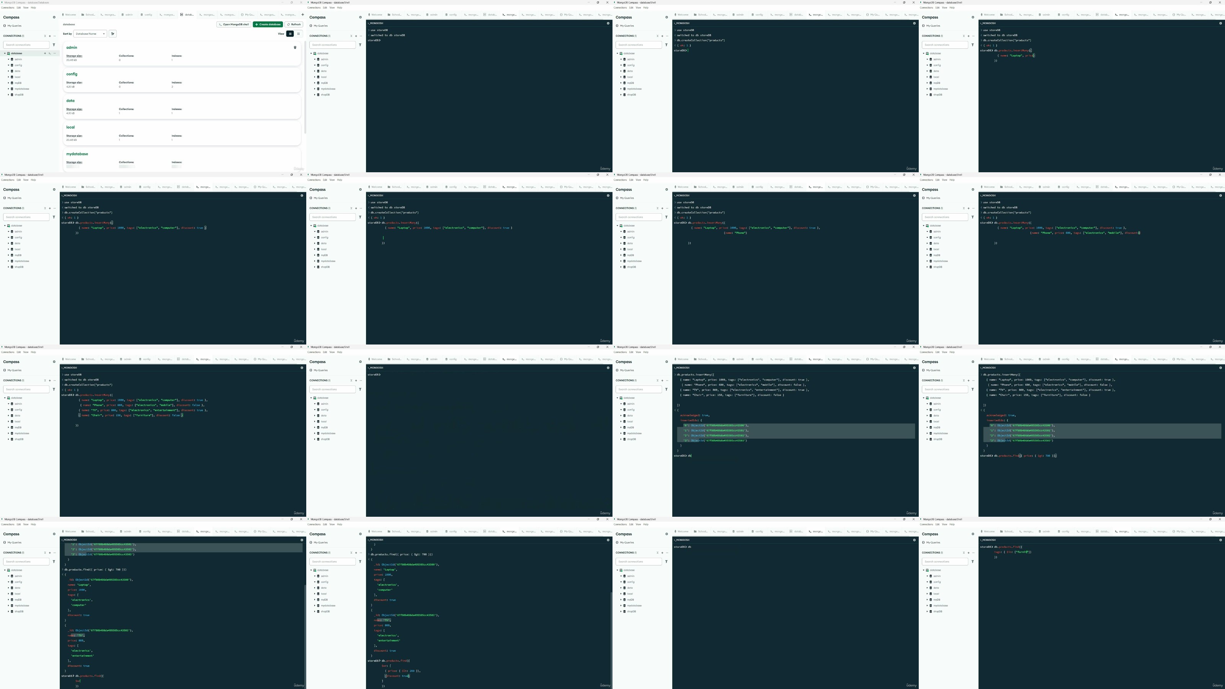The width and height of the screenshot is (1225, 689).
Task: Open the data database card
Action: [x=70, y=101]
